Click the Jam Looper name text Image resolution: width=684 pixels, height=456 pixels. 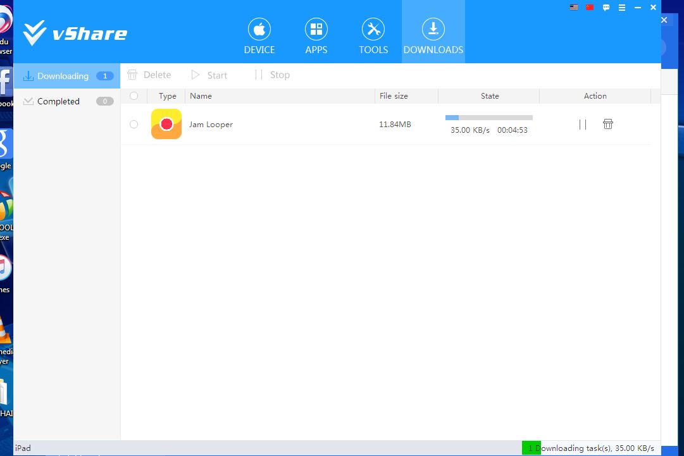[x=211, y=124]
